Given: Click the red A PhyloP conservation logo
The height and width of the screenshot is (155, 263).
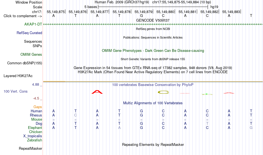Looking at the screenshot, I should [97, 92].
